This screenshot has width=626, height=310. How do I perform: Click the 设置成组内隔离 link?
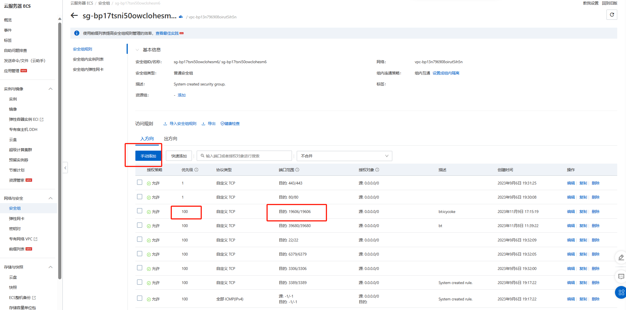[x=446, y=73]
